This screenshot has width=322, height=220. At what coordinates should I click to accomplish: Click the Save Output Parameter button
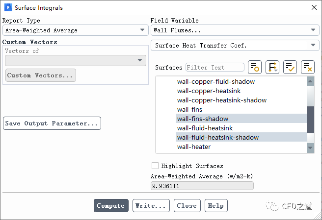[x=52, y=123]
